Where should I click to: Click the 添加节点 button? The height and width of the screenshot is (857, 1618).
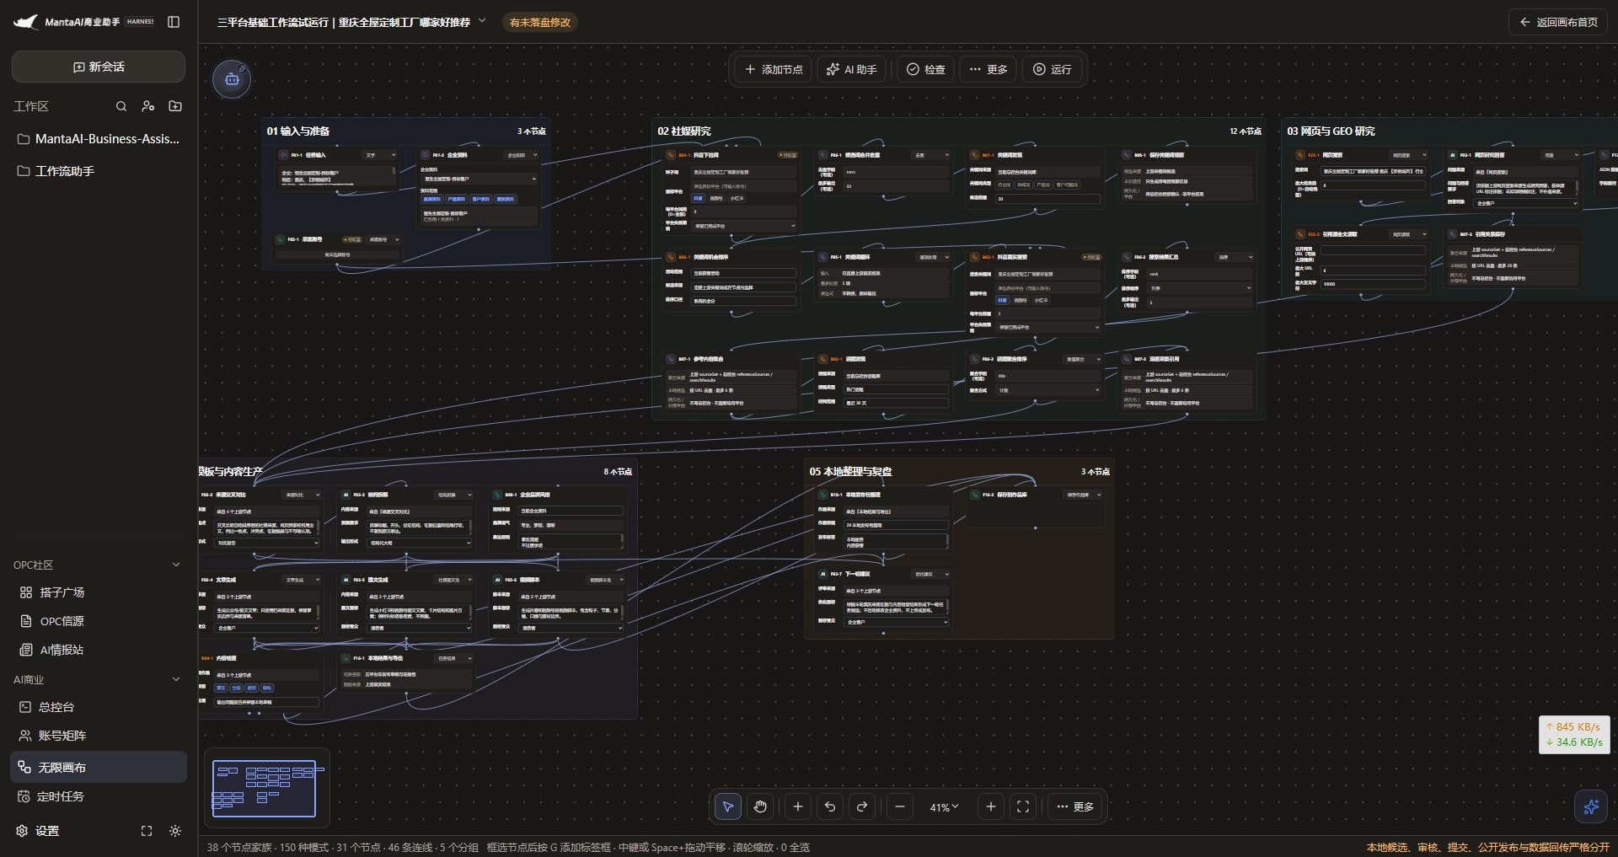click(x=774, y=69)
